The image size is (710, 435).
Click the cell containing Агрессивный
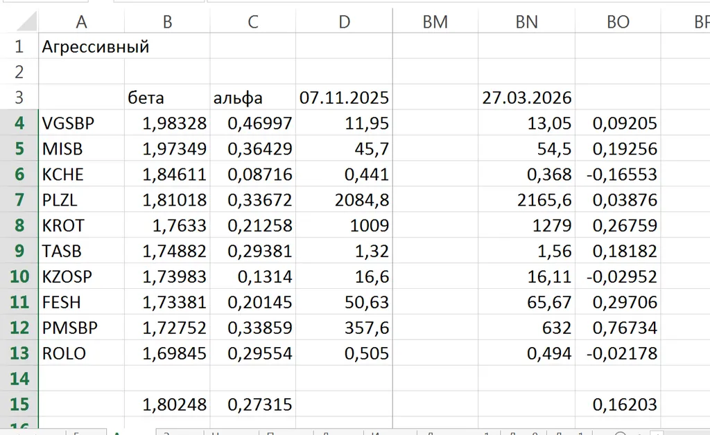[x=82, y=46]
